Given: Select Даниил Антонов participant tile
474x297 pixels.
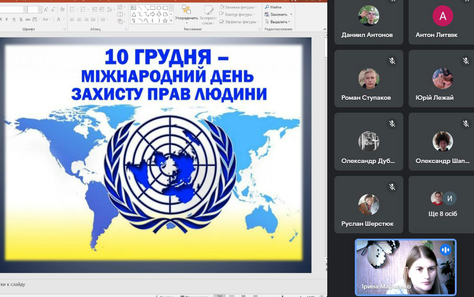Looking at the screenshot, I should pyautogui.click(x=369, y=22).
